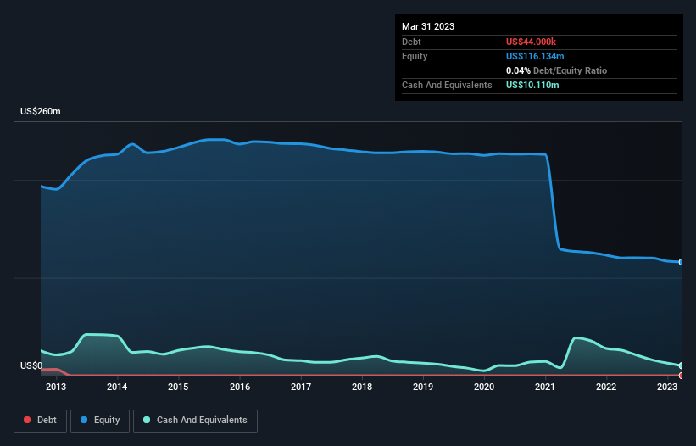Viewport: 696px width, 446px height.
Task: Toggle the Equity legend button
Action: [100, 421]
